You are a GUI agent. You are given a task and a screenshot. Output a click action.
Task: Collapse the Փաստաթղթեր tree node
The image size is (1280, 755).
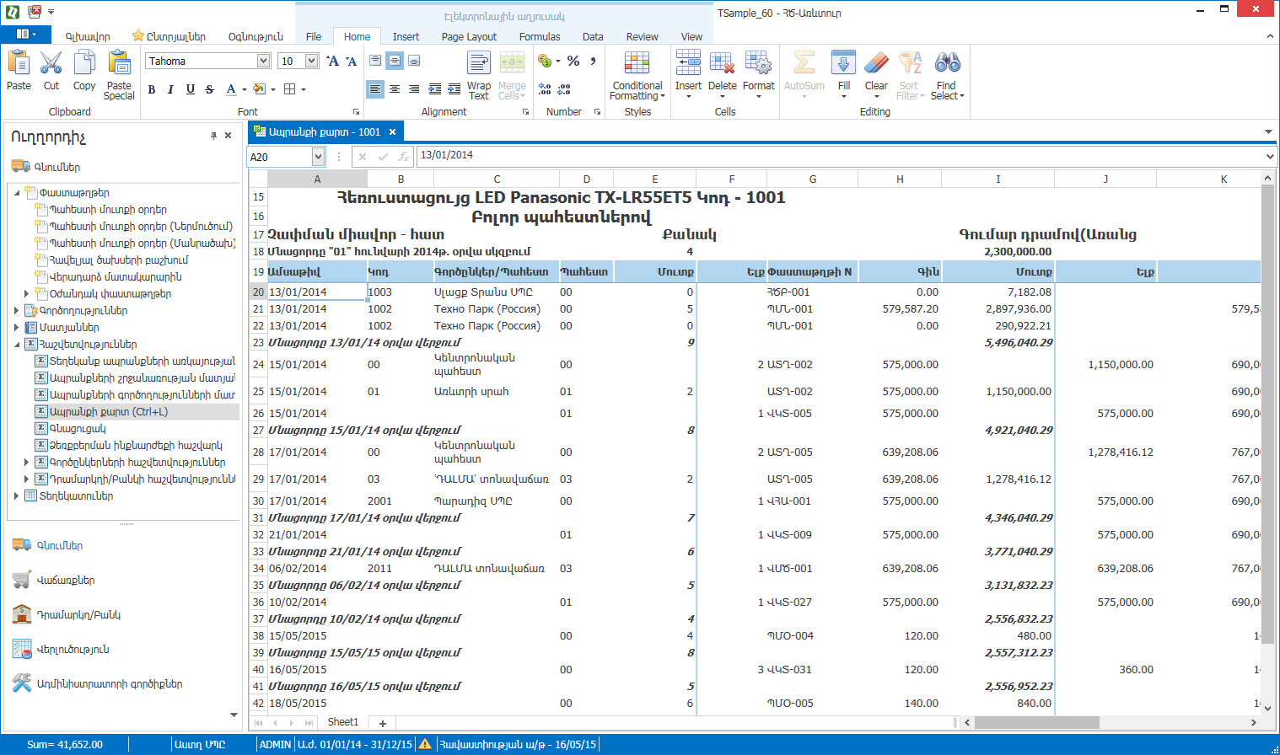(x=17, y=193)
